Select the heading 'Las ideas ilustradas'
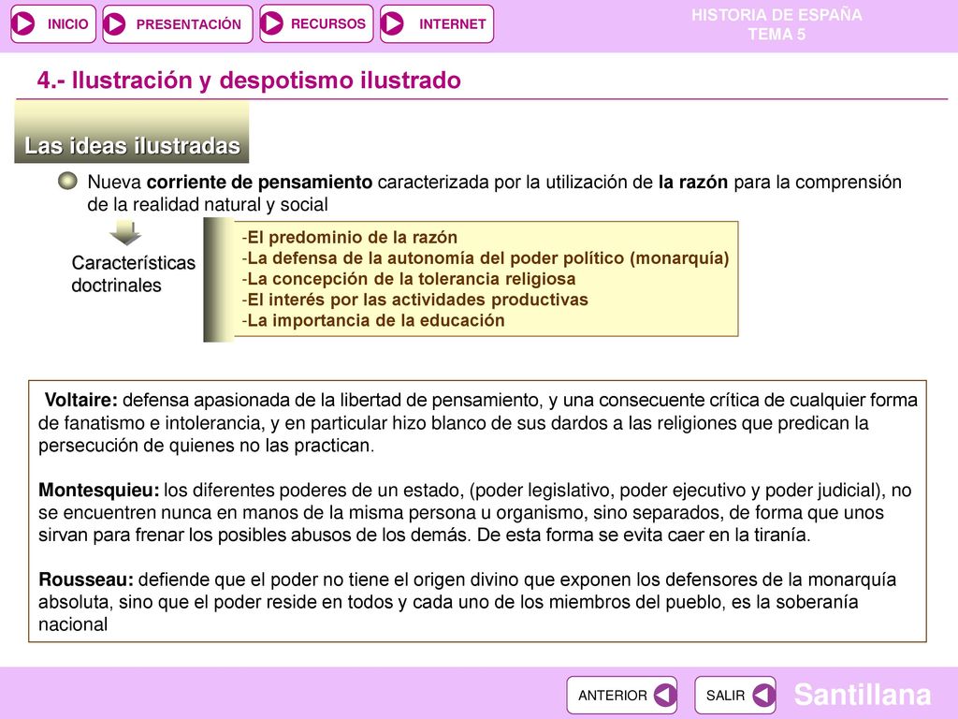 coord(132,145)
